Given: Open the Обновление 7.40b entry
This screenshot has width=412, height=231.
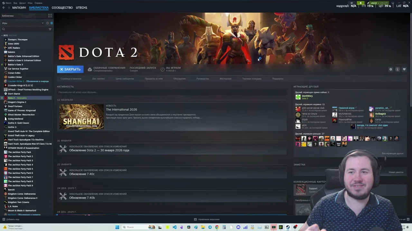Looking at the screenshot, I should (82, 198).
